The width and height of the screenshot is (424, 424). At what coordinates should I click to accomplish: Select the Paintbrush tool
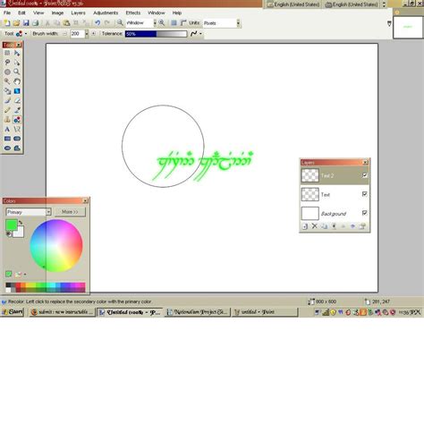tap(7, 100)
